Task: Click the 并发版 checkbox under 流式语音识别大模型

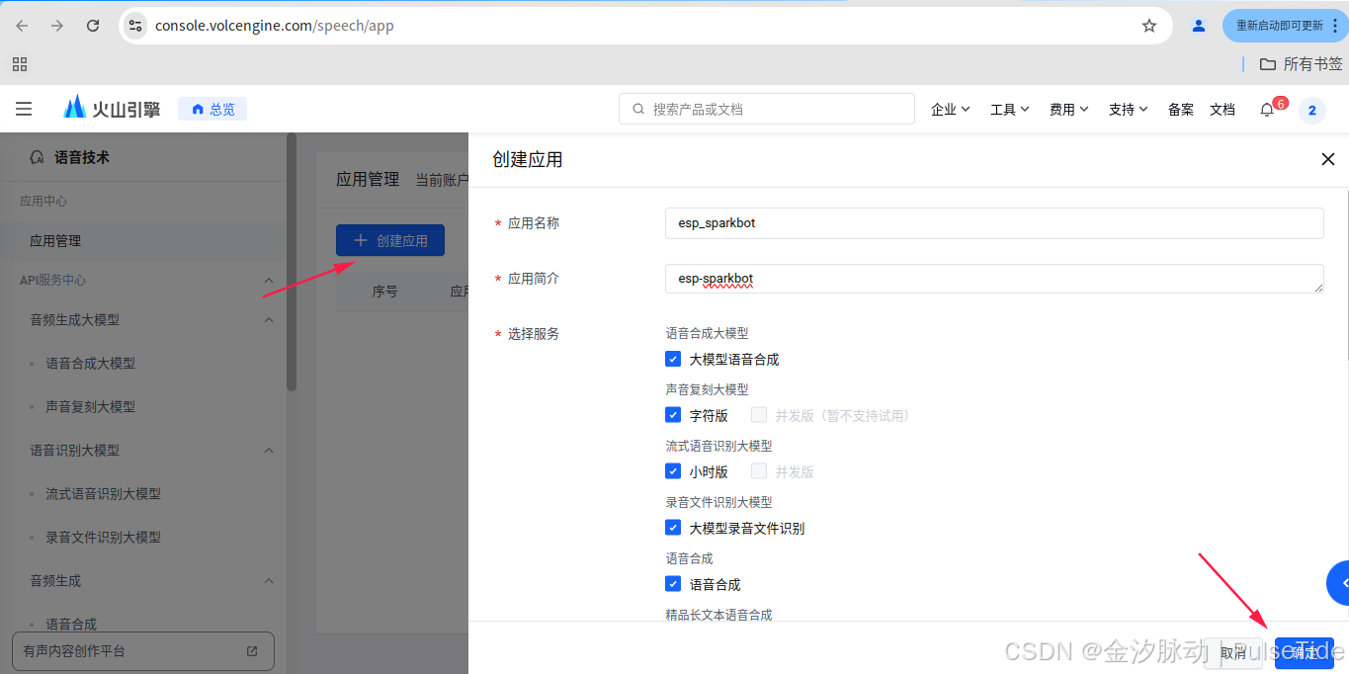Action: point(759,471)
